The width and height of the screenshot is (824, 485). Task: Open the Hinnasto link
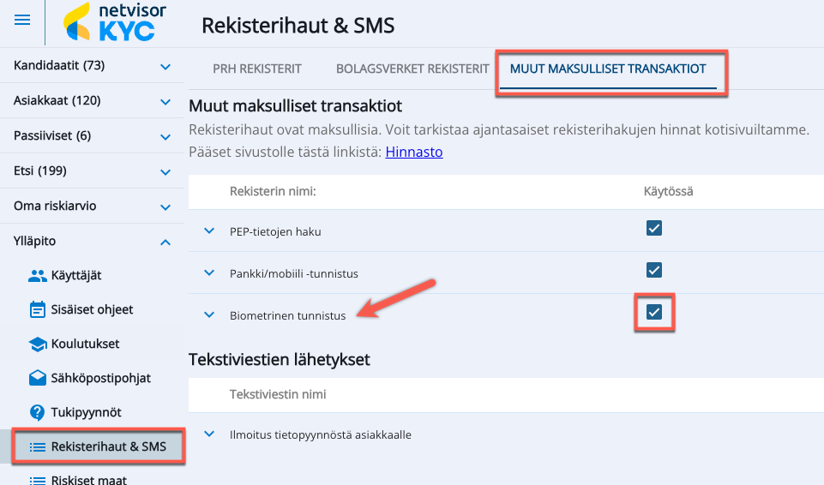[x=413, y=153]
